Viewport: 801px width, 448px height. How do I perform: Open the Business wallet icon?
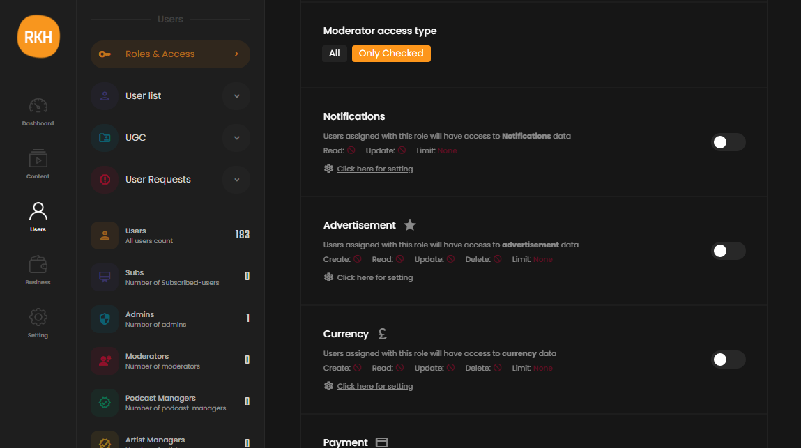38,265
